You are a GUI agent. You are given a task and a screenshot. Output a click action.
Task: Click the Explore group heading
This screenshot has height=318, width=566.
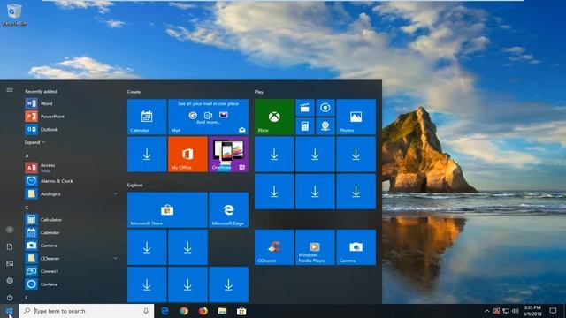[135, 185]
